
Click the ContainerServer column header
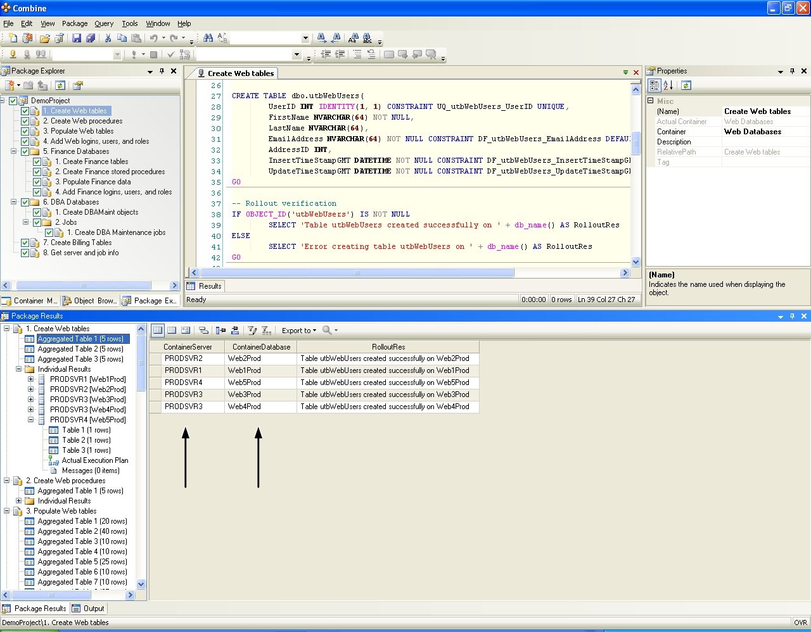187,347
